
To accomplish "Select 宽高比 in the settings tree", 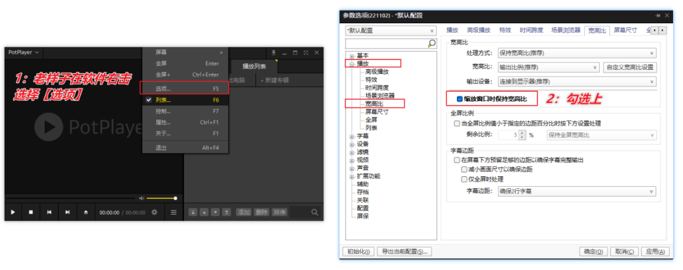I will pos(374,104).
